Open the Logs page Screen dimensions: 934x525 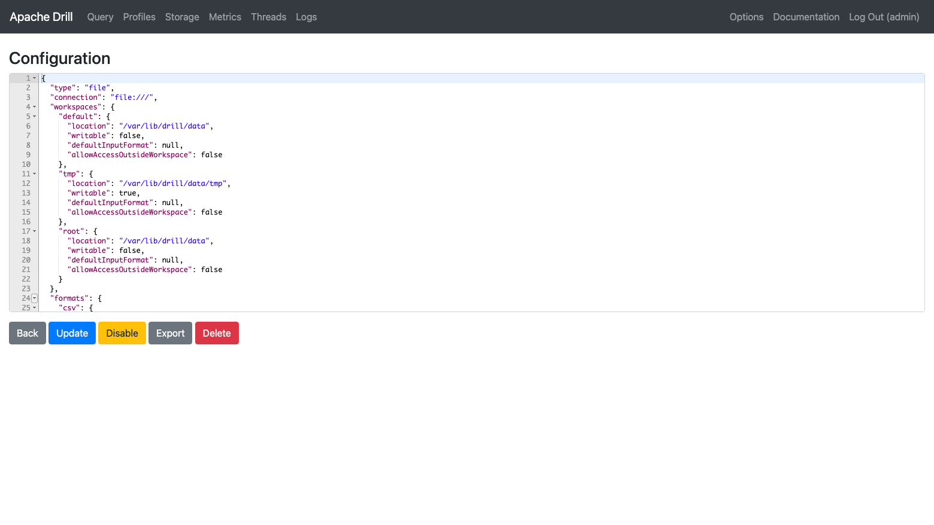click(306, 17)
